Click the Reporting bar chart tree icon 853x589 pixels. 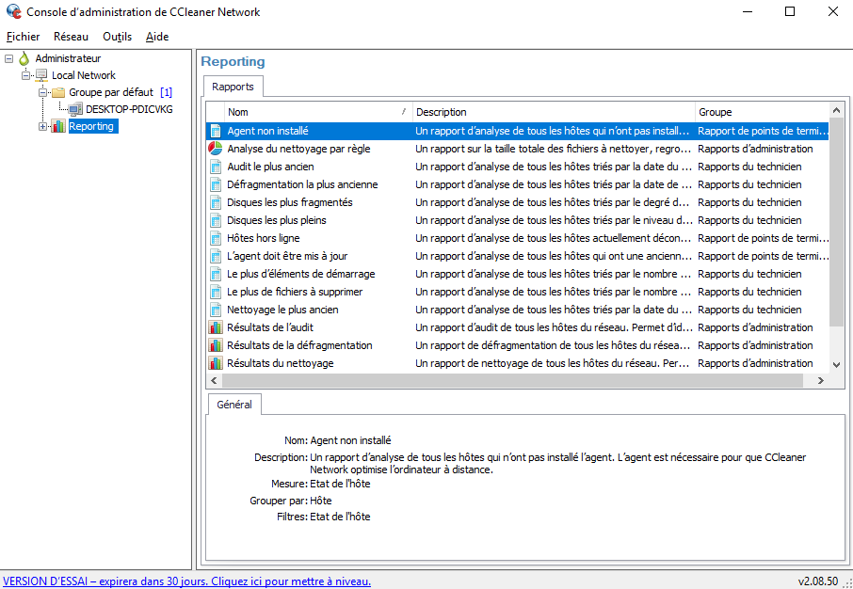tap(58, 127)
